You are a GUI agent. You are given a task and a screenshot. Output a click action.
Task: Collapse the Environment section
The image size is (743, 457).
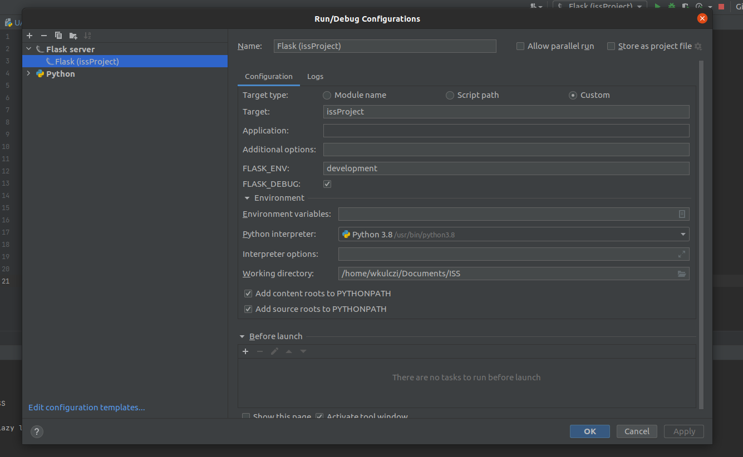(x=247, y=198)
